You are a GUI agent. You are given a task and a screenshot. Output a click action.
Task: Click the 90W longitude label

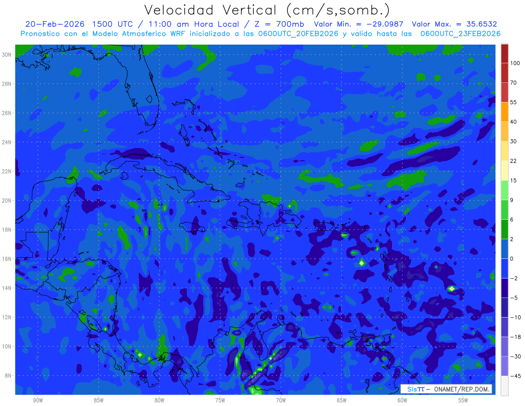coord(38,401)
